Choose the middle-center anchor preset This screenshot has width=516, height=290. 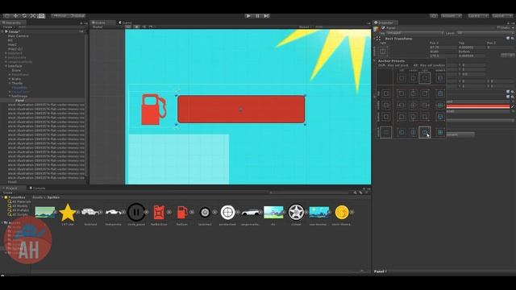coord(413,106)
